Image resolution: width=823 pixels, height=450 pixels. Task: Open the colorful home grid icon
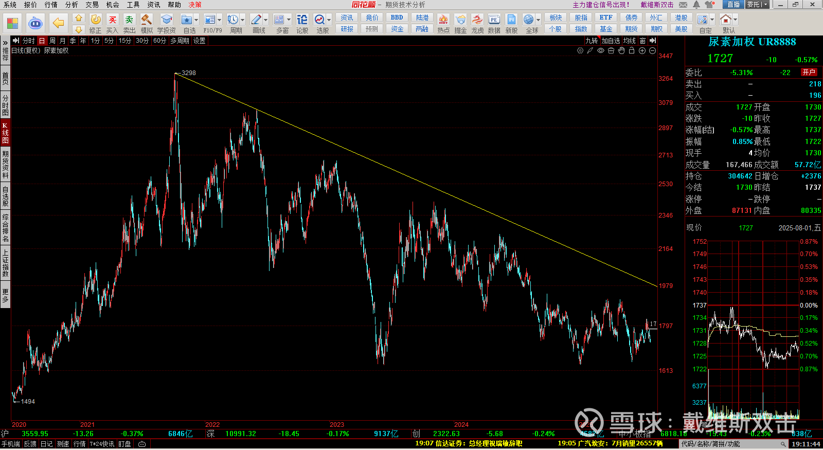pos(12,23)
